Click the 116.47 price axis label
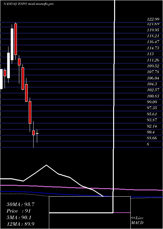 click(153, 42)
